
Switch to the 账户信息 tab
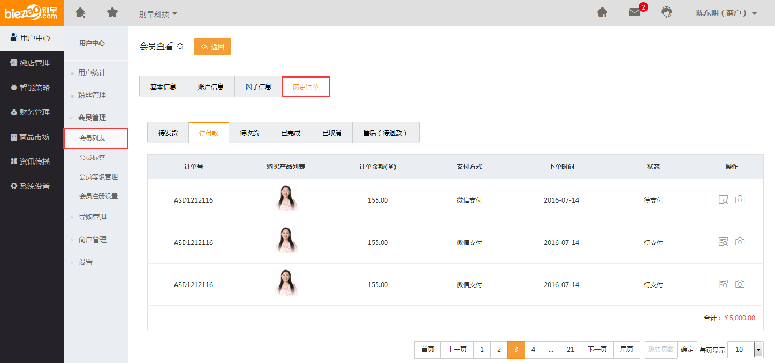(211, 87)
